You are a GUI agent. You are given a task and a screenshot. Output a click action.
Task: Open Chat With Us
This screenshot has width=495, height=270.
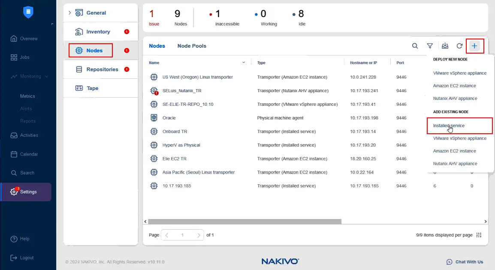point(465,262)
